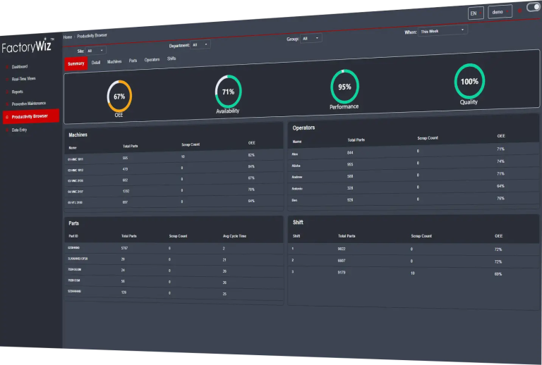542x365 pixels.
Task: Click the Data Entry sidebar icon
Action: tap(7, 130)
